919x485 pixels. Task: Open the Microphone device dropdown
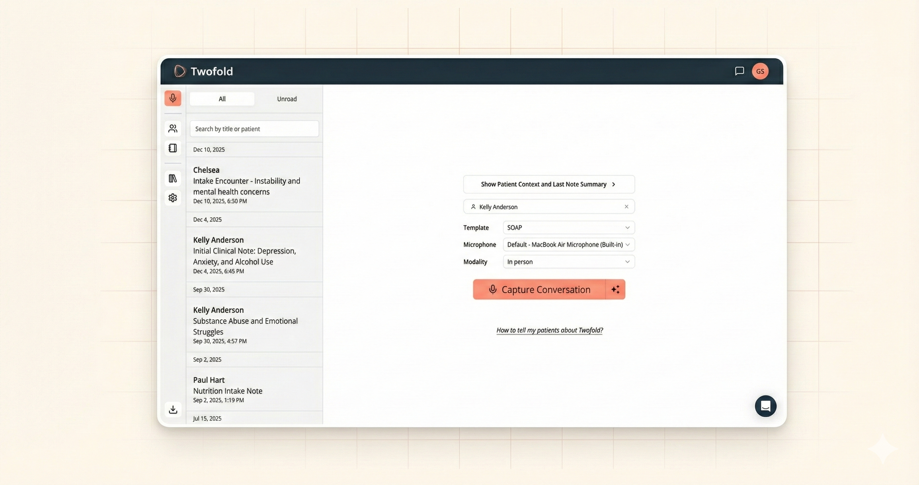tap(568, 245)
